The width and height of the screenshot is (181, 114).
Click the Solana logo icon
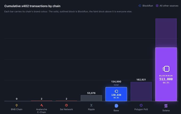pos(166,106)
